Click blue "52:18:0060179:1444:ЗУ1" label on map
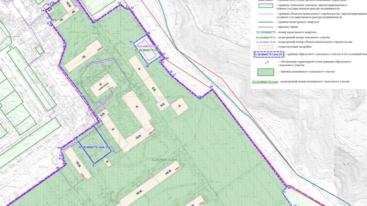 [95, 148]
